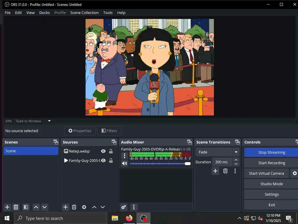Open the File menu
This screenshot has width=298, height=224.
8,13
